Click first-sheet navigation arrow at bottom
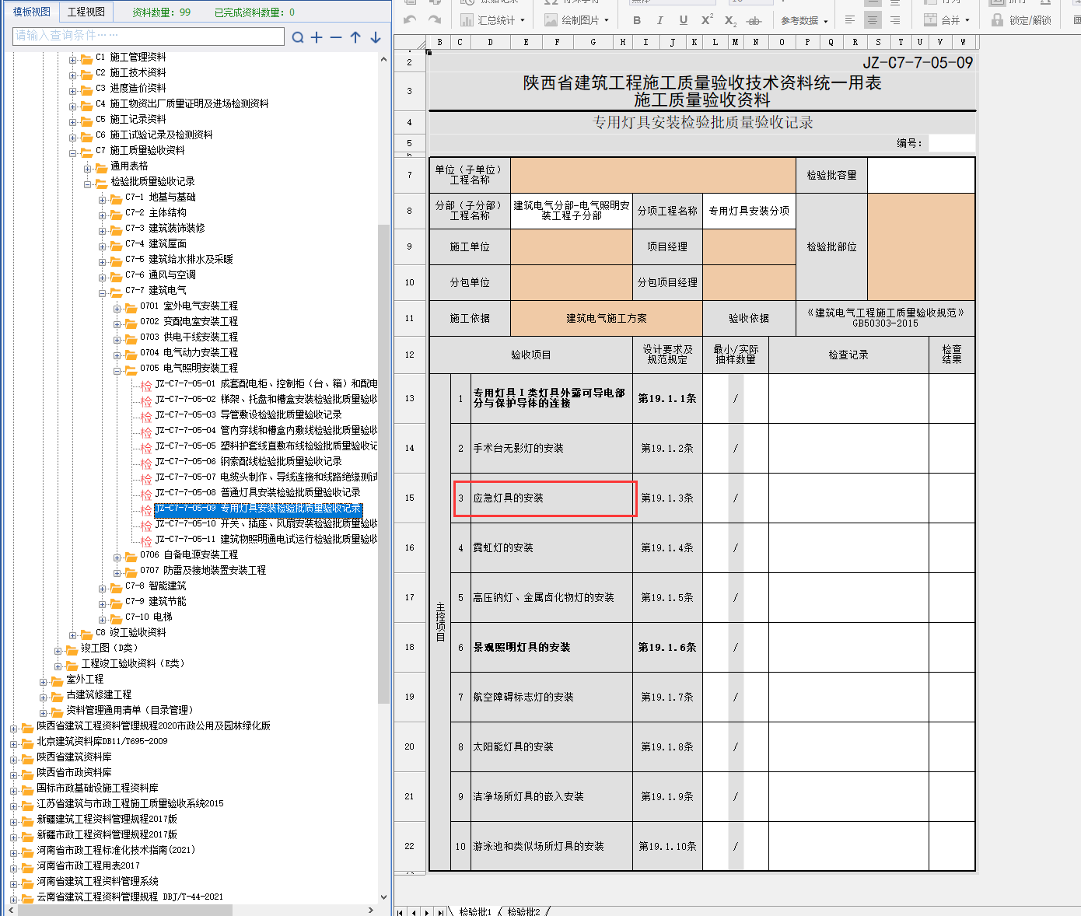 pos(401,912)
